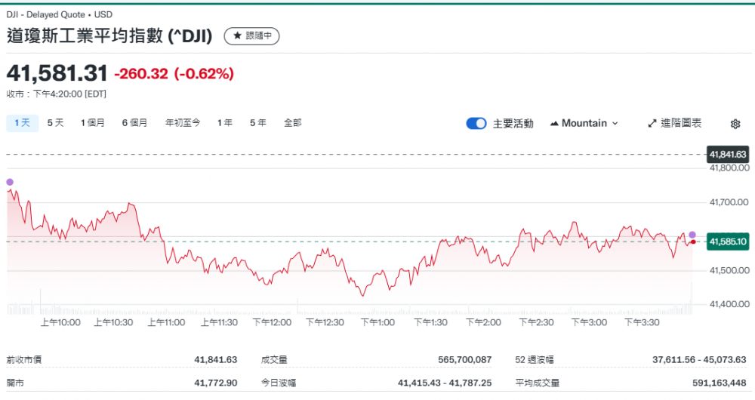
Task: Switch chart to 5年 range
Action: tap(257, 123)
